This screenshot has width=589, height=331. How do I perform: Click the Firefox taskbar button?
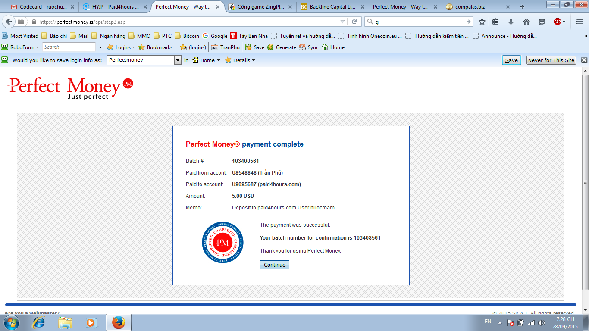119,322
